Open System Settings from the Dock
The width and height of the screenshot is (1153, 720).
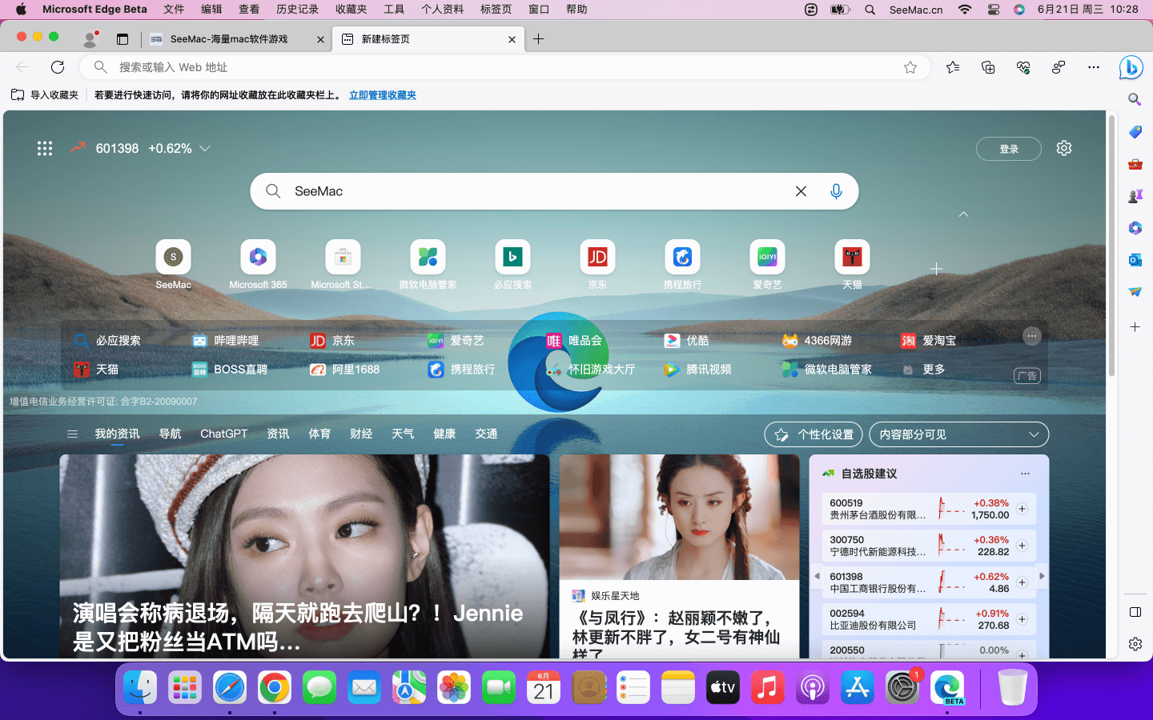(902, 687)
